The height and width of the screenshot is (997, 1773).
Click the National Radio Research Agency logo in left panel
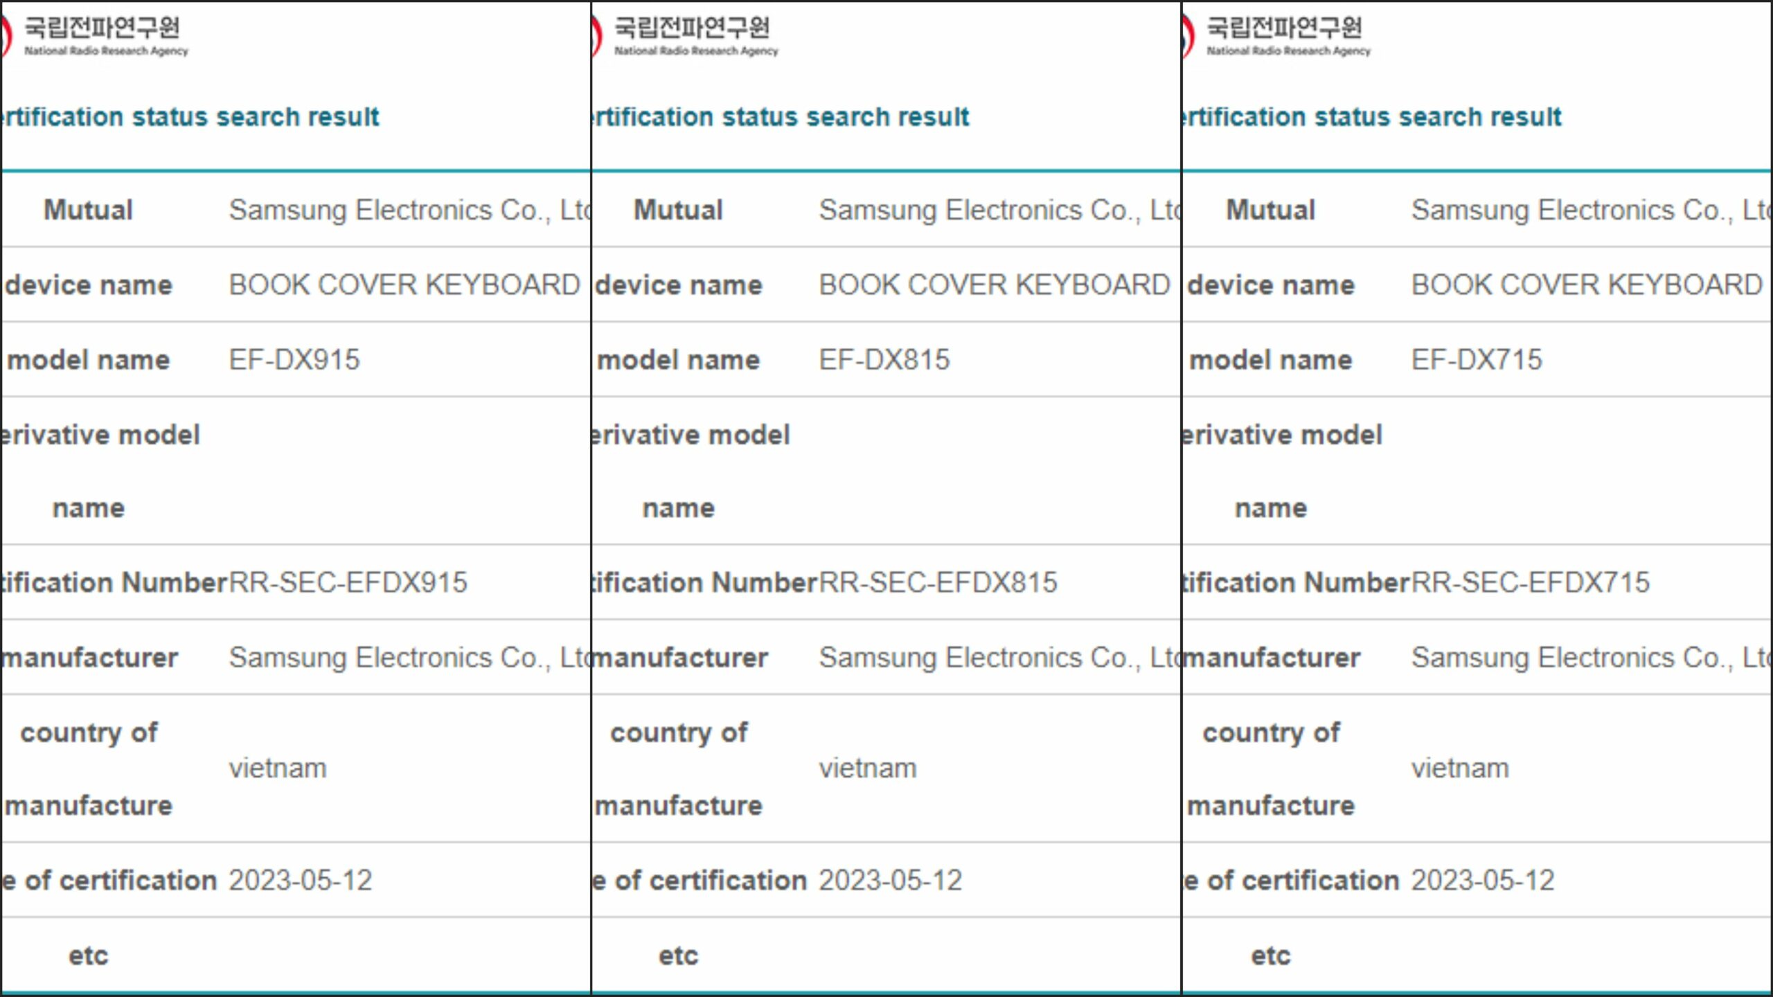tap(100, 35)
